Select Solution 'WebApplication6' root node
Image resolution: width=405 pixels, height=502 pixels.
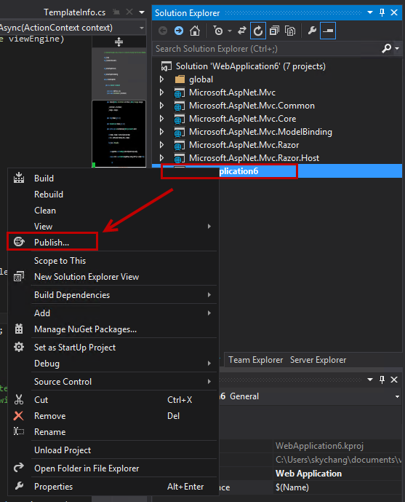pyautogui.click(x=250, y=66)
